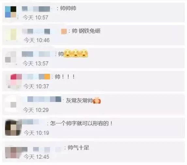The image size is (187, 165).
Task: Click the middle laughing emoji
Action: pyautogui.click(x=76, y=53)
